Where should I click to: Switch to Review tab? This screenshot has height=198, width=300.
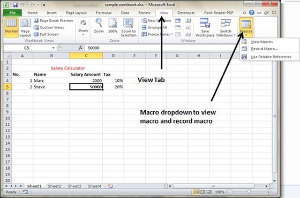pos(145,13)
